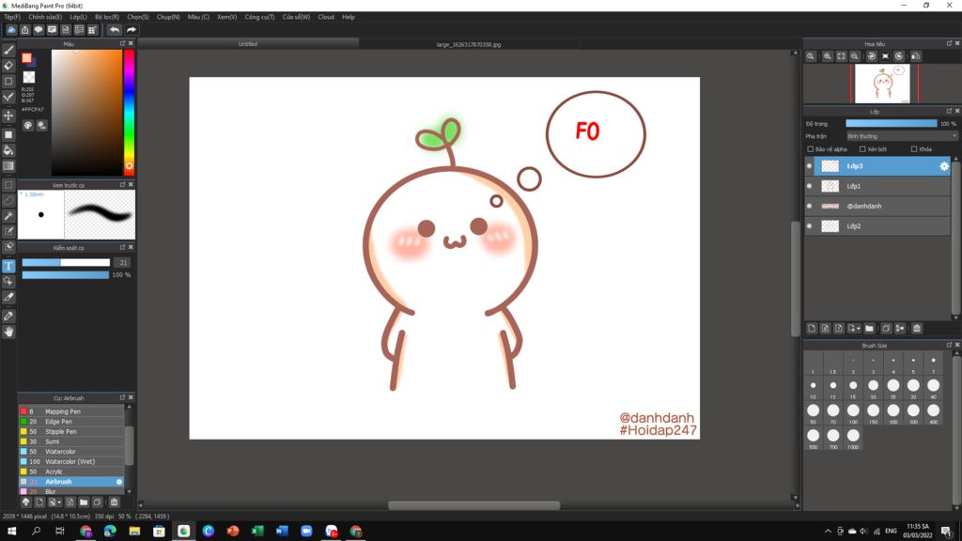Select the Gradient tool
The height and width of the screenshot is (541, 962).
point(8,165)
